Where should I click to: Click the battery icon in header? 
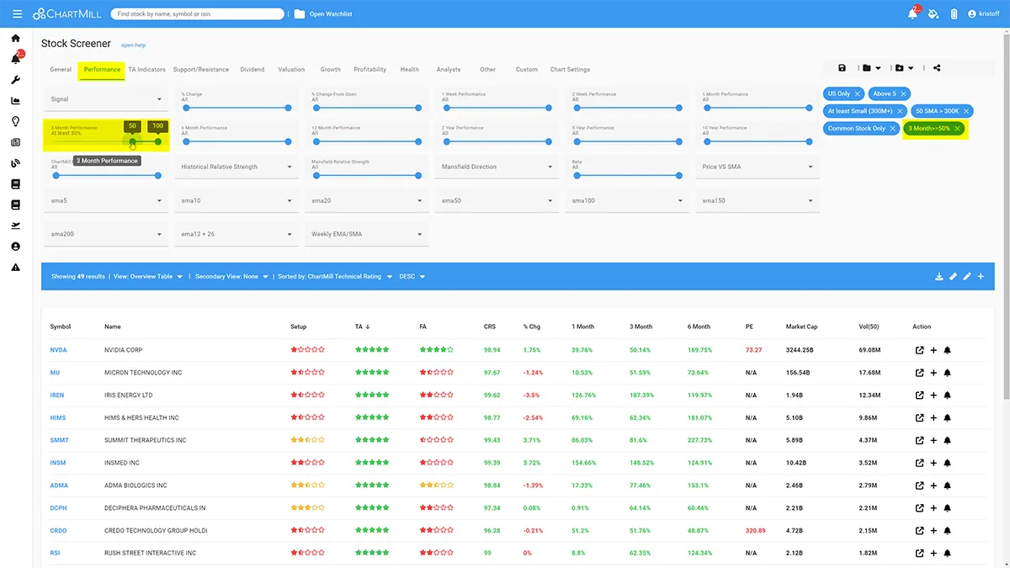pos(954,14)
